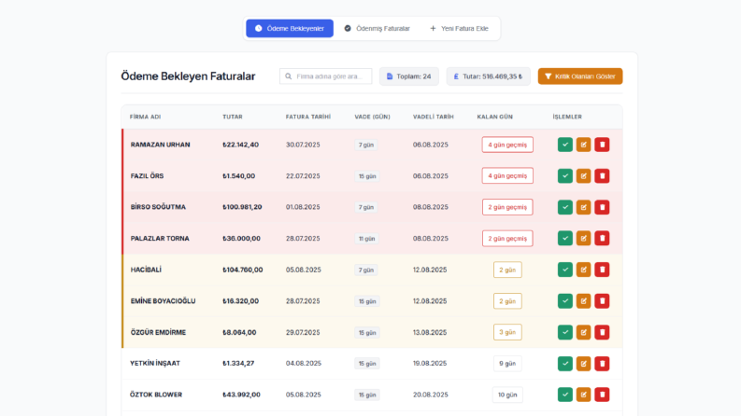Mark PALAZLAR TORNA invoice as paid
This screenshot has width=741, height=416.
564,238
